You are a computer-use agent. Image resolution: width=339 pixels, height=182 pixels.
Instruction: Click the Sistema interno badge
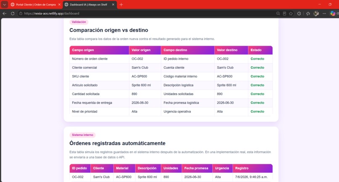(82, 135)
